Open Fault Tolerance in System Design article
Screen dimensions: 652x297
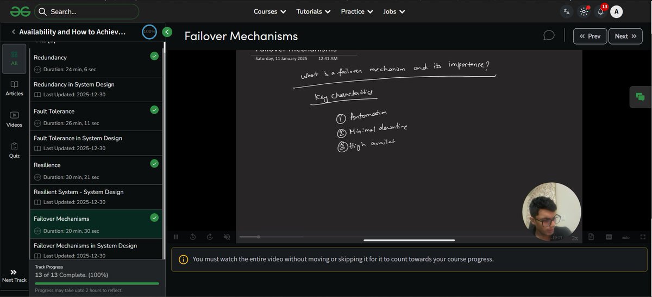coord(96,143)
